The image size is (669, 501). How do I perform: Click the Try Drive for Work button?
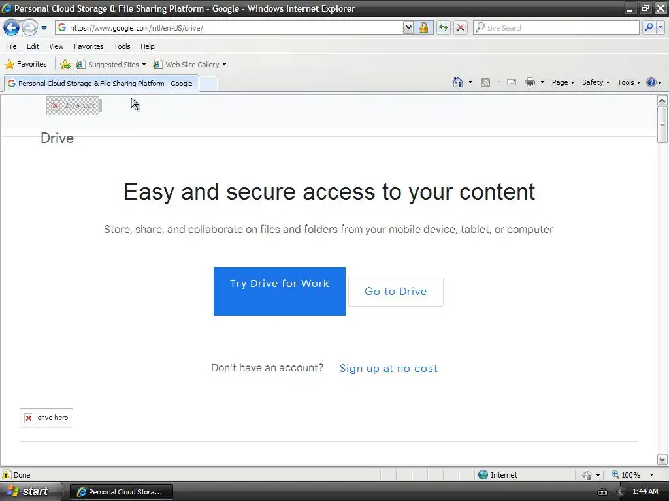(x=280, y=292)
